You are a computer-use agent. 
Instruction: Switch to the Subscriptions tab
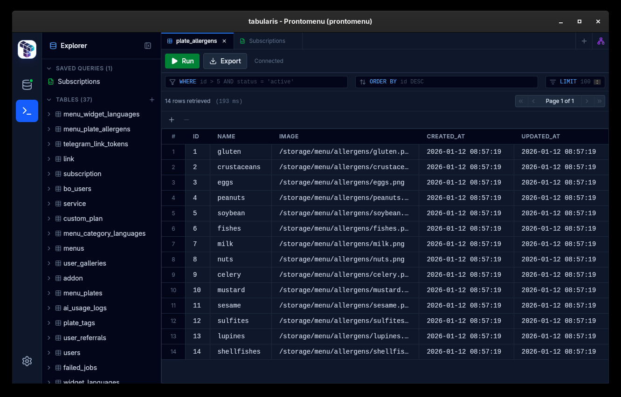tap(267, 41)
